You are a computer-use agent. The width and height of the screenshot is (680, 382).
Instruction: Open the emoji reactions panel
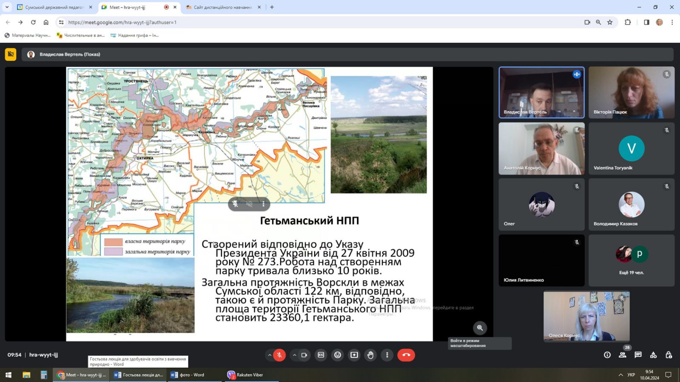(x=337, y=355)
